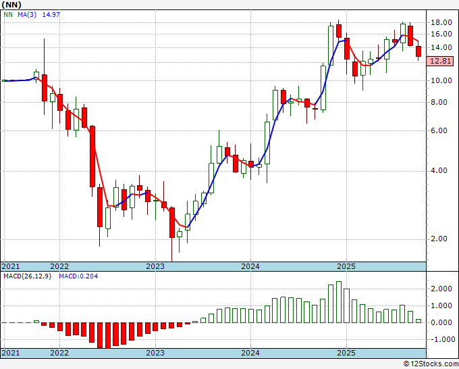Click the 14.00 price axis label

pos(441,47)
